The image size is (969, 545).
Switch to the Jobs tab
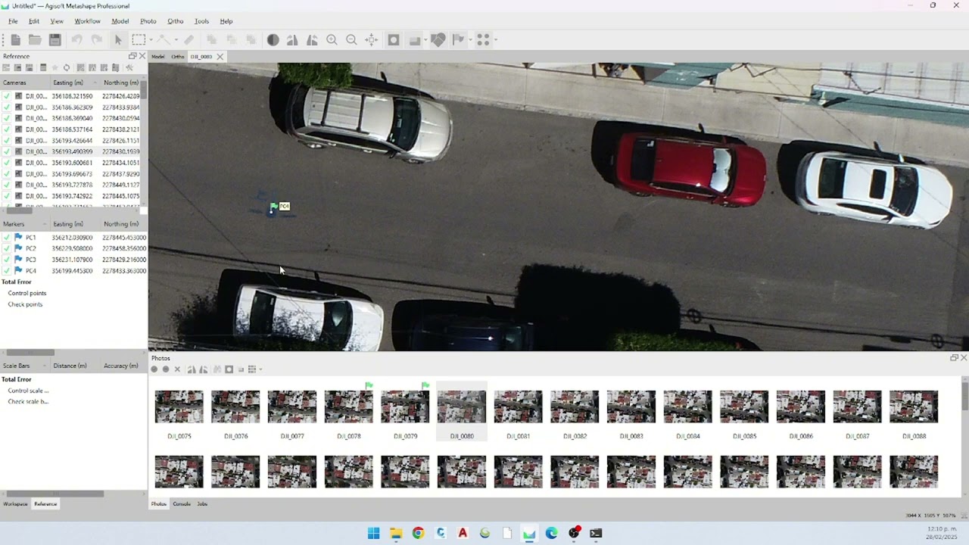pos(202,503)
